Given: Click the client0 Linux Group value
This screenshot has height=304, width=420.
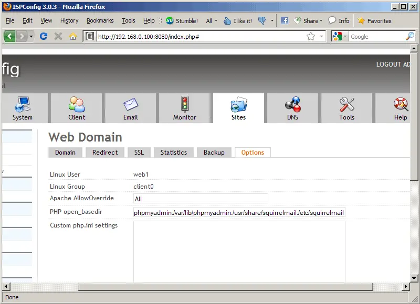Looking at the screenshot, I should [x=143, y=187].
